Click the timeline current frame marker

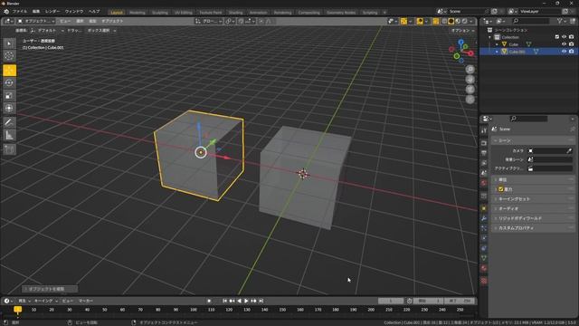point(17,310)
